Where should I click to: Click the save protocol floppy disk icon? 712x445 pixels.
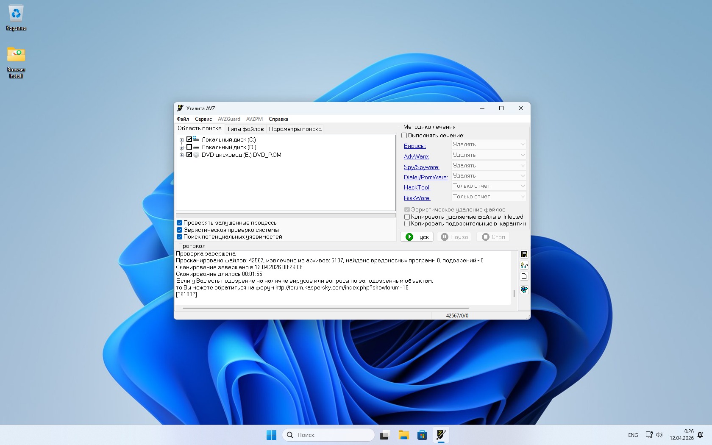[x=524, y=254]
